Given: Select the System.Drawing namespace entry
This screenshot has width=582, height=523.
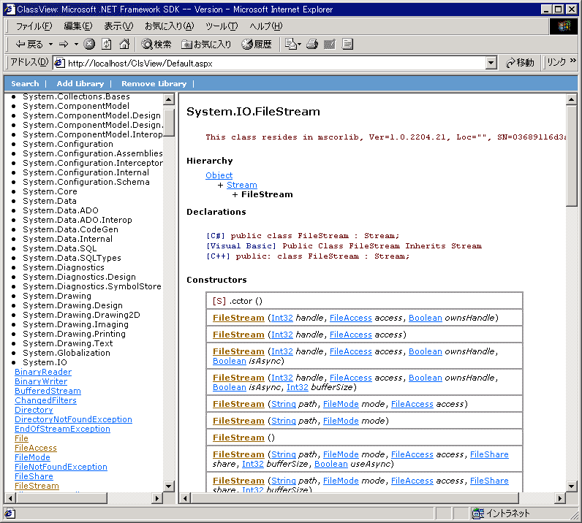Looking at the screenshot, I should click(x=57, y=296).
